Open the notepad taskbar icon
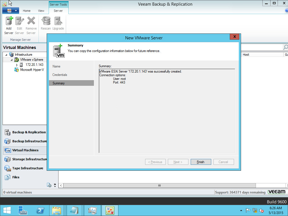Viewport: 288px width, 216px height. tap(74, 210)
